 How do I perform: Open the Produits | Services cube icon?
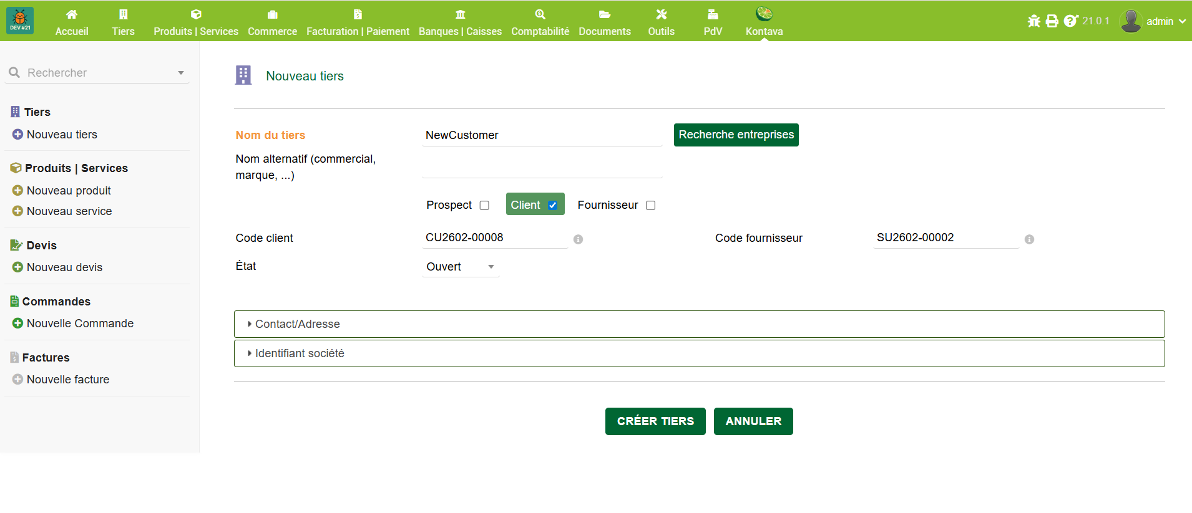click(196, 14)
